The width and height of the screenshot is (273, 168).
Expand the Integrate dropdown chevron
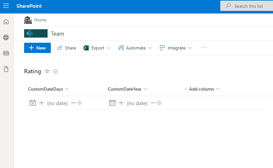pos(190,48)
